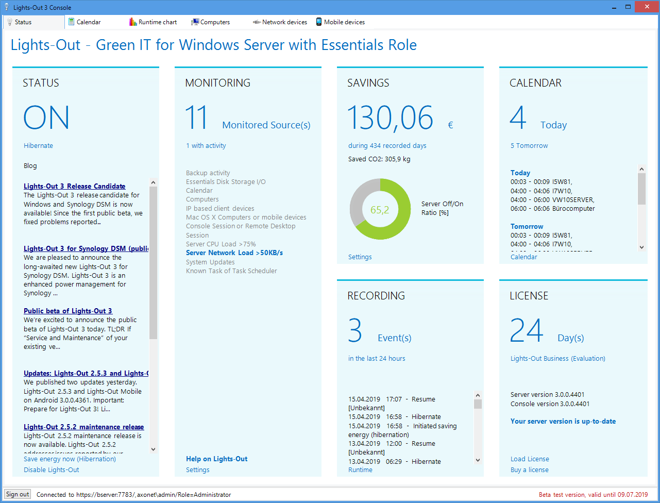Click the Server Off/On ratio donut chart

[380, 209]
